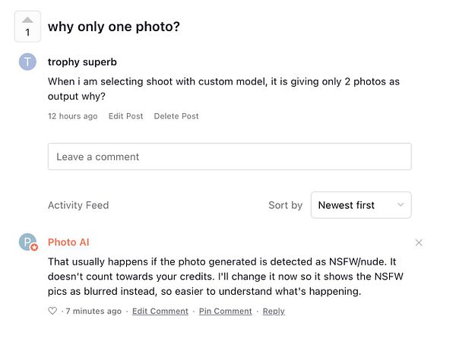
Task: Open the Photo AI author name
Action: (68, 242)
